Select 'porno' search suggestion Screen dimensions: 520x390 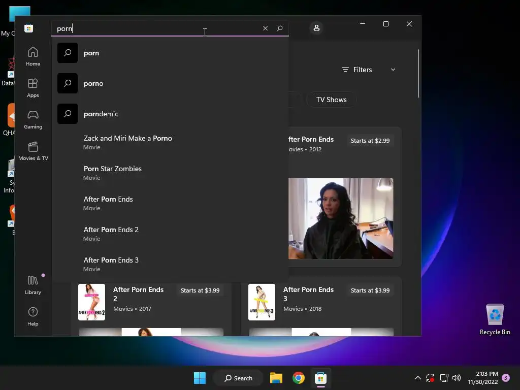(x=170, y=83)
